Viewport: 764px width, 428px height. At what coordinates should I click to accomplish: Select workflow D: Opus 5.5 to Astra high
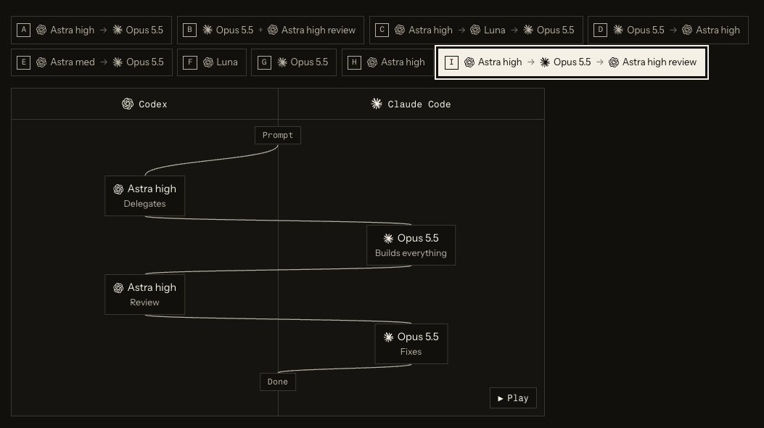[x=668, y=30]
